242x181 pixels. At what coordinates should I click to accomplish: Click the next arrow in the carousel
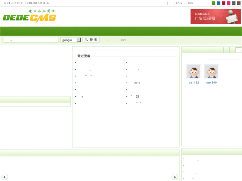pos(175,177)
